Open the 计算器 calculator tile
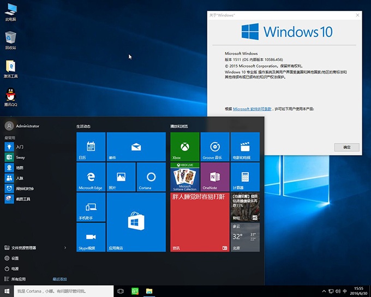371x297 pixels. tap(245, 176)
